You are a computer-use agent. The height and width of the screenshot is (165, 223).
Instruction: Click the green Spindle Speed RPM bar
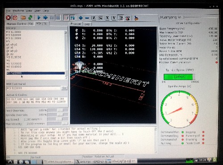pyautogui.click(x=179, y=77)
